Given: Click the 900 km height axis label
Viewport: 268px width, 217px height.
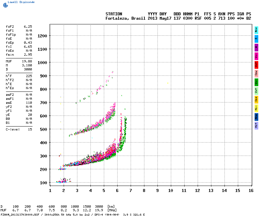Looking at the screenshot, I should (x=44, y=76).
